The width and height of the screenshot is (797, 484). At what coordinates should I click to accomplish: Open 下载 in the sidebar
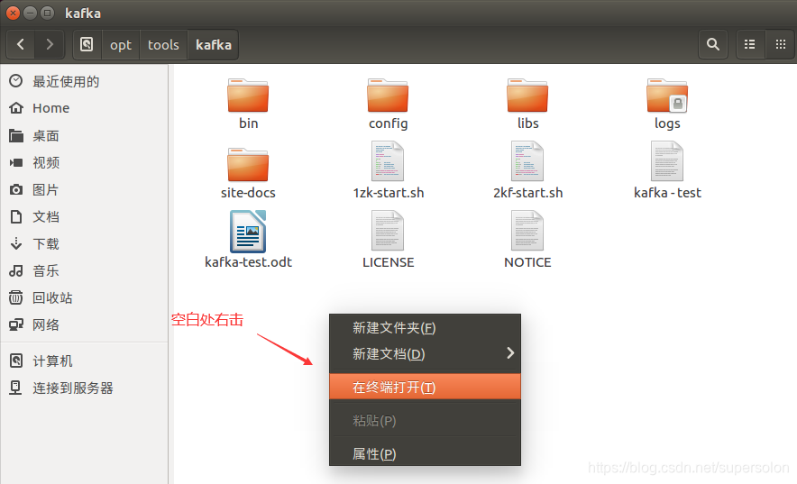coord(84,243)
